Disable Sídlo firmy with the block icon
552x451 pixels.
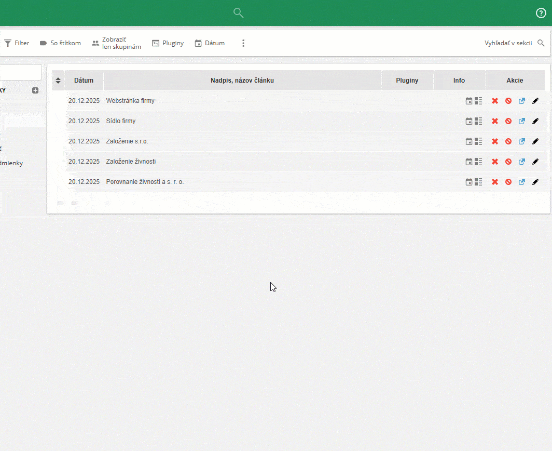point(508,121)
